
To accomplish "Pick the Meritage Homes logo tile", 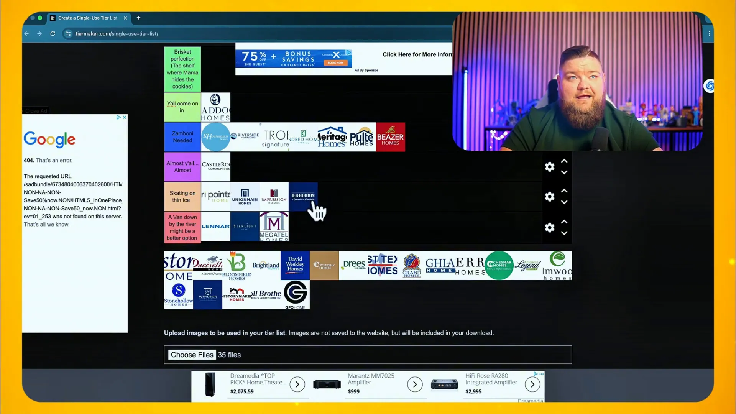I will point(332,137).
